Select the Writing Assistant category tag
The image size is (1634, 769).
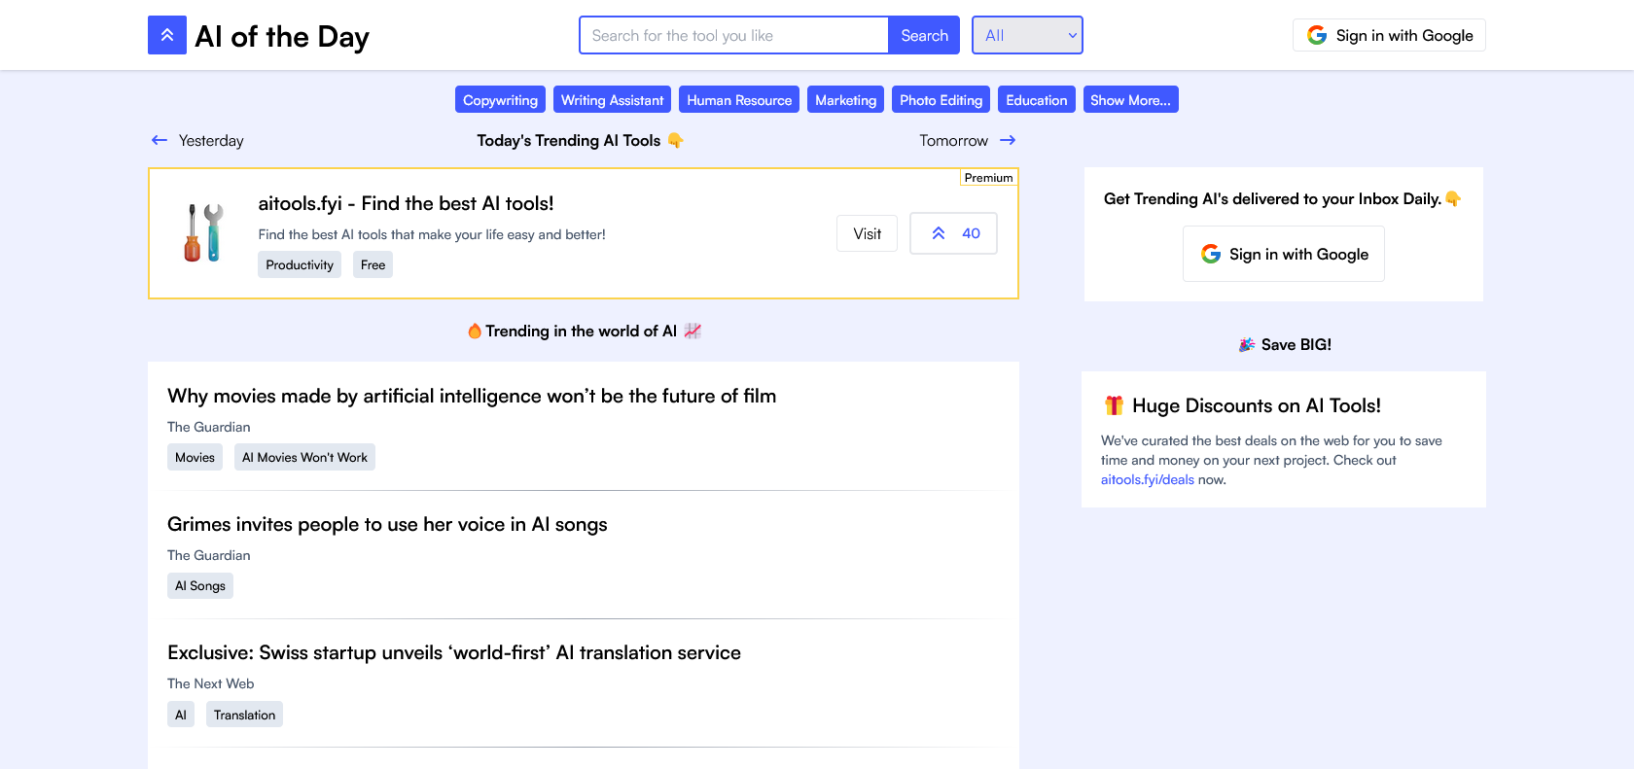click(x=612, y=100)
